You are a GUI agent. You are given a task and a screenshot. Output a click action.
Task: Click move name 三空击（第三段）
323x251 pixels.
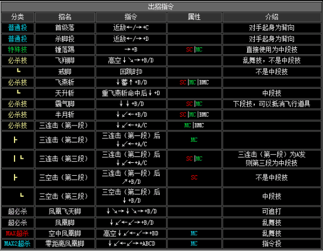coord(64,196)
